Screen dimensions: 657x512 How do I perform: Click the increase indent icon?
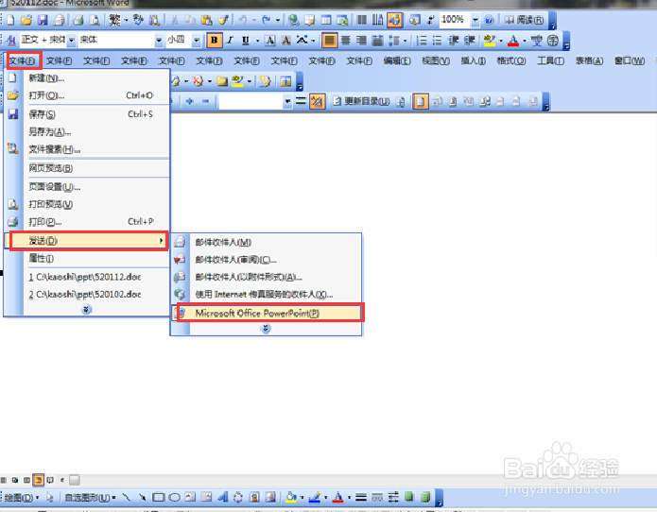coord(470,41)
